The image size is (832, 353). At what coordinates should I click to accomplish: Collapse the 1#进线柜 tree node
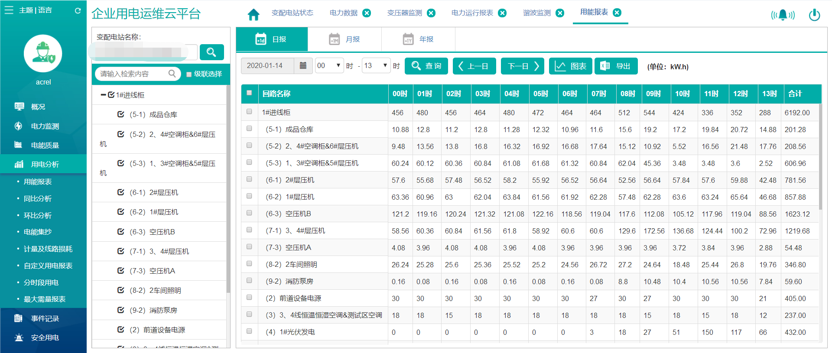point(103,95)
